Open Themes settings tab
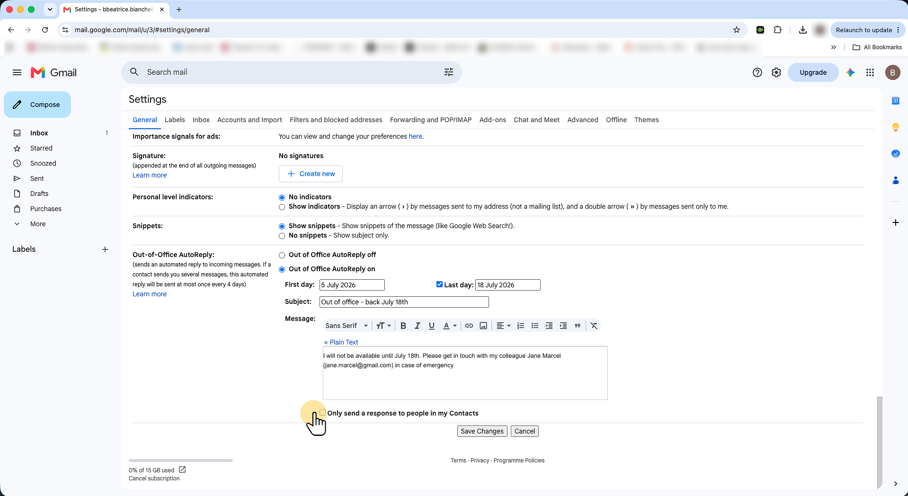Image resolution: width=908 pixels, height=496 pixels. [646, 120]
